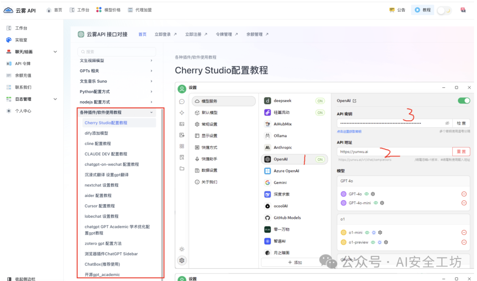This screenshot has width=477, height=281.
Task: Click the 重置 API address button
Action: (x=461, y=152)
